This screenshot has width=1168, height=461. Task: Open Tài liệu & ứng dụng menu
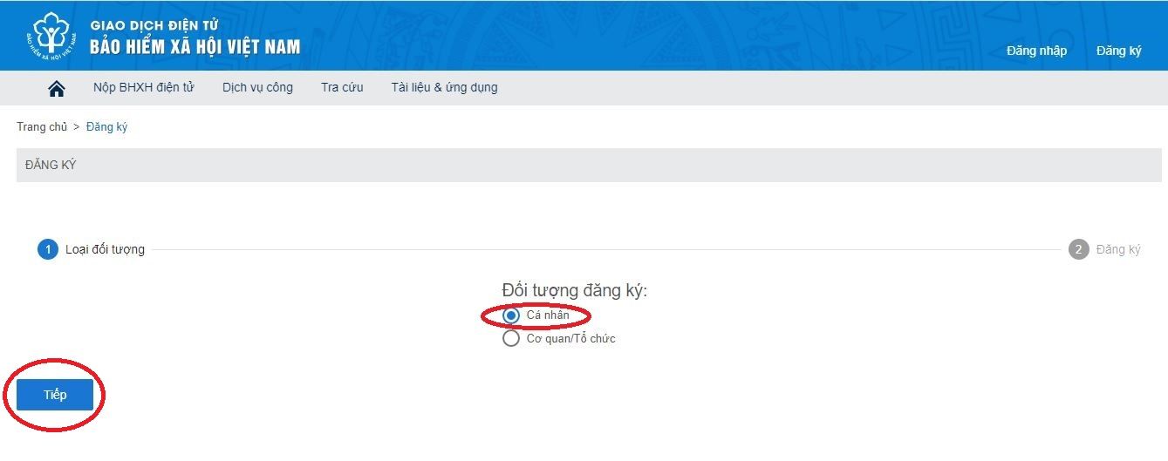444,87
